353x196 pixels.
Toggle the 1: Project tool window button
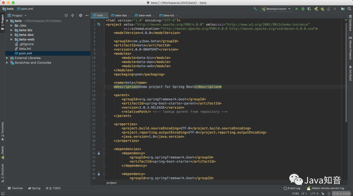point(3,22)
